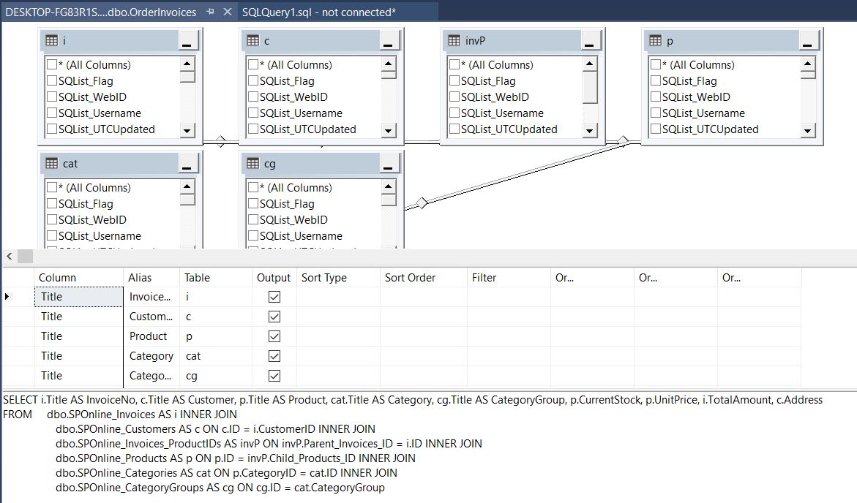The height and width of the screenshot is (503, 857).
Task: Switch to SQLQuery1.sql tab
Action: pyautogui.click(x=318, y=12)
